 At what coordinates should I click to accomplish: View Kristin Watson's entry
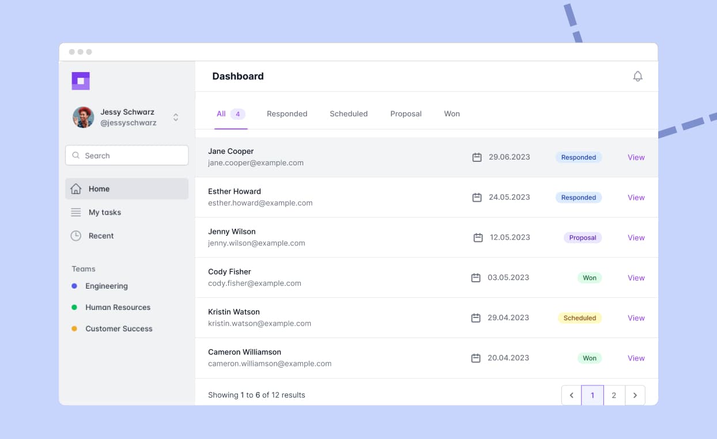pos(636,318)
